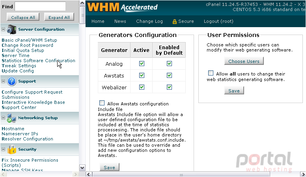
Task: Click the sidebar vertical scrollbar thumb
Action: coord(82,15)
